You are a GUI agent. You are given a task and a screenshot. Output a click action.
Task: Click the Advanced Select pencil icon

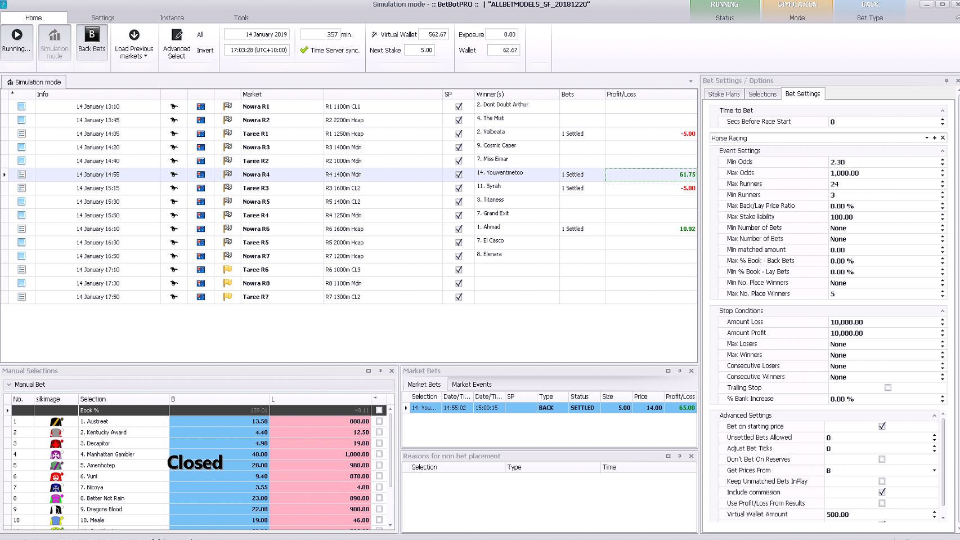[x=177, y=35]
